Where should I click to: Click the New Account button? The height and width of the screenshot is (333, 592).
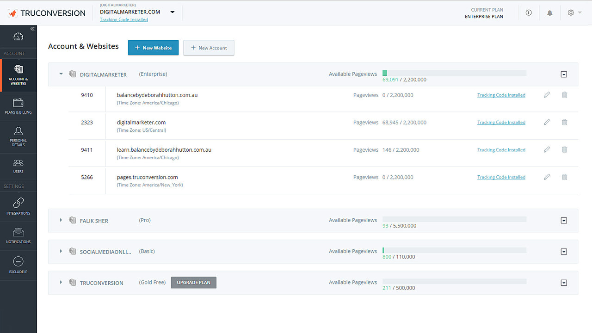(x=209, y=48)
